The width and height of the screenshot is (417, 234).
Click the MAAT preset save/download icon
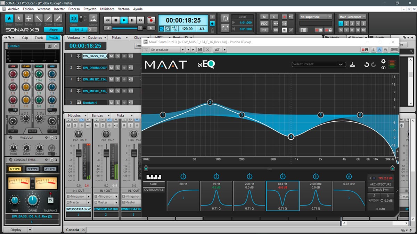(x=352, y=64)
